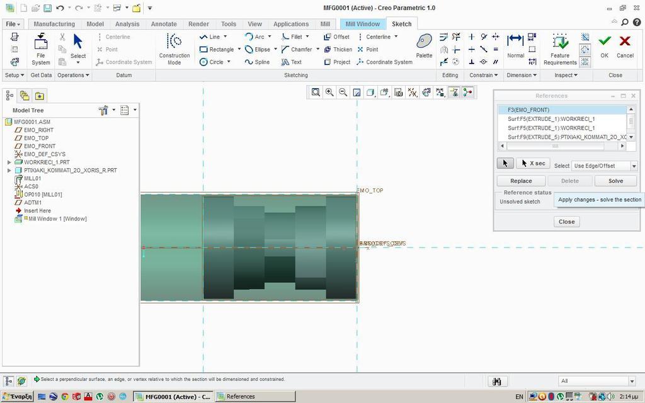Switch to the Manufacturing tab
Screen dimensions: 645x403
pyautogui.click(x=54, y=24)
